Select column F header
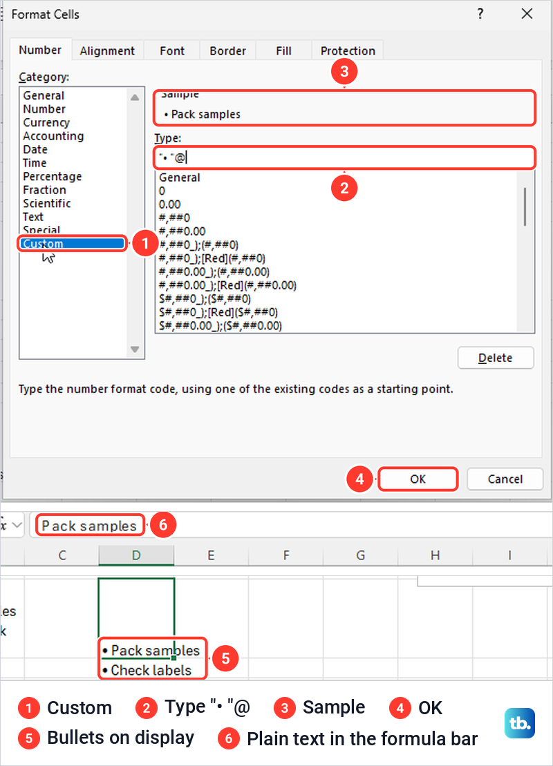The height and width of the screenshot is (766, 553). click(x=286, y=555)
